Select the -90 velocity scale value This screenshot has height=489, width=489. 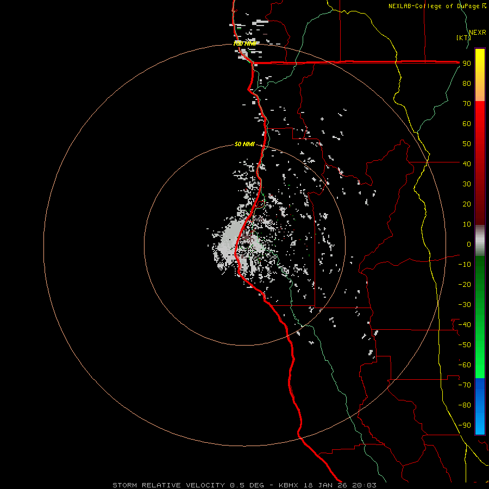465,425
